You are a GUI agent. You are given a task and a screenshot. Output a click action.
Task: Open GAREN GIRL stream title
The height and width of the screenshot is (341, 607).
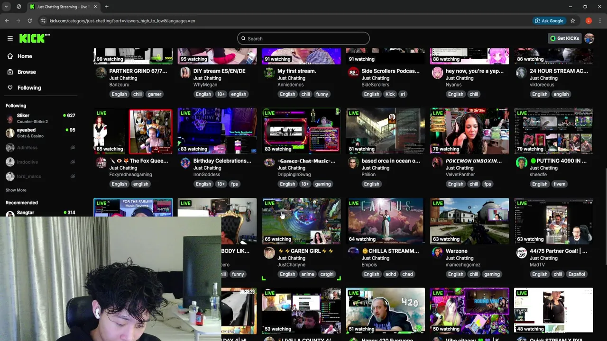305,251
